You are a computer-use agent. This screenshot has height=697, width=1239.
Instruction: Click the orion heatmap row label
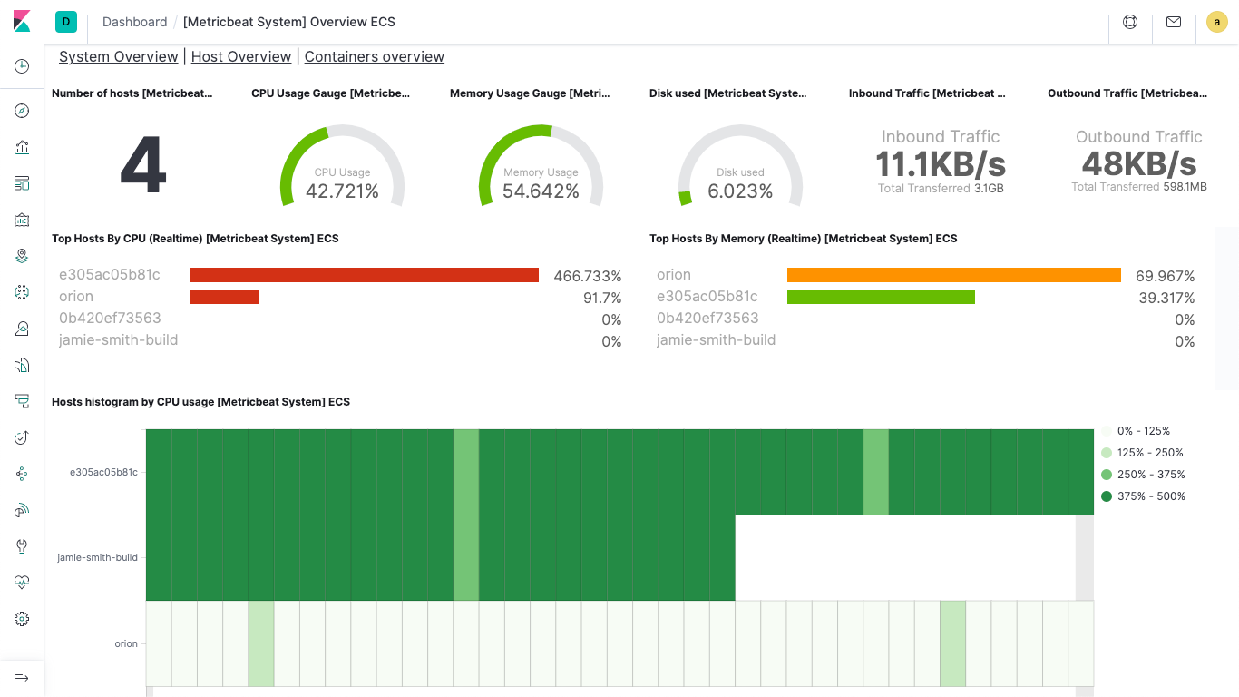(x=126, y=643)
